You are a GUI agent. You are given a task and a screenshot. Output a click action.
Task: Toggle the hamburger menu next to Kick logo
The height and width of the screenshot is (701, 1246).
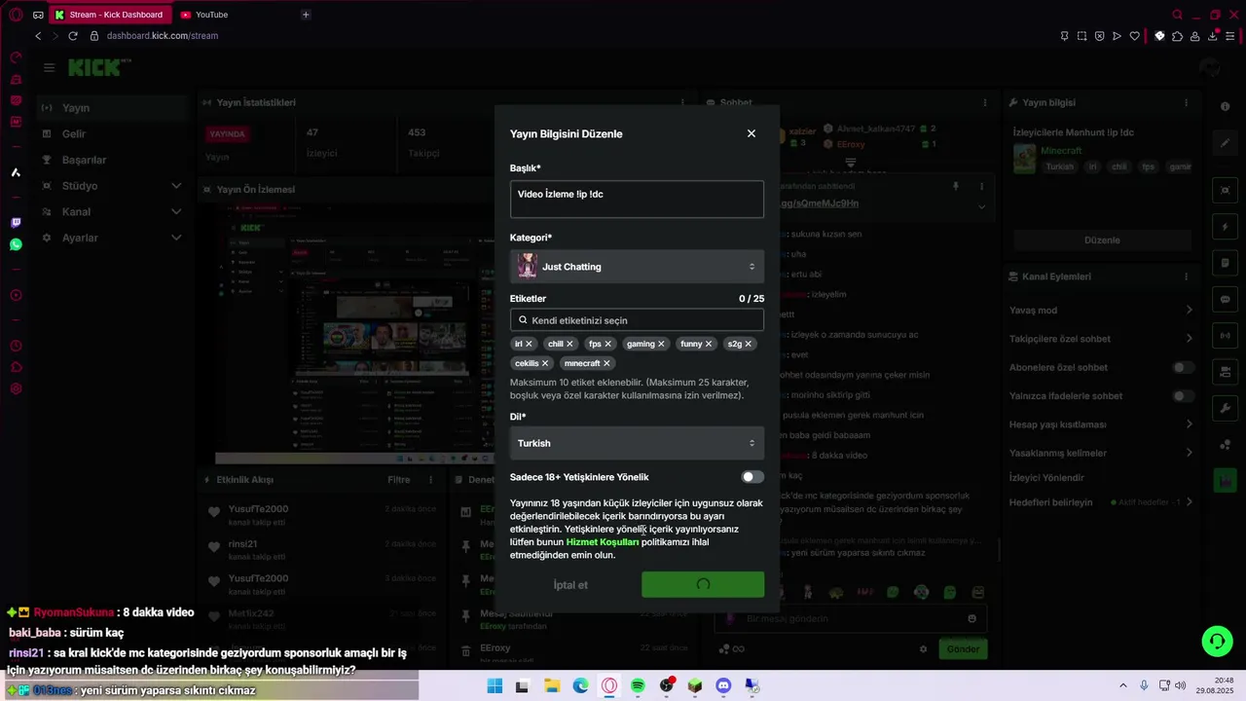coord(49,67)
